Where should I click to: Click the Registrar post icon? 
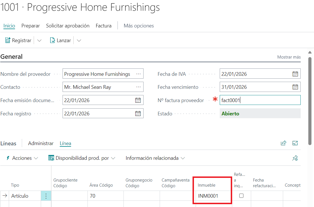pyautogui.click(x=8, y=40)
